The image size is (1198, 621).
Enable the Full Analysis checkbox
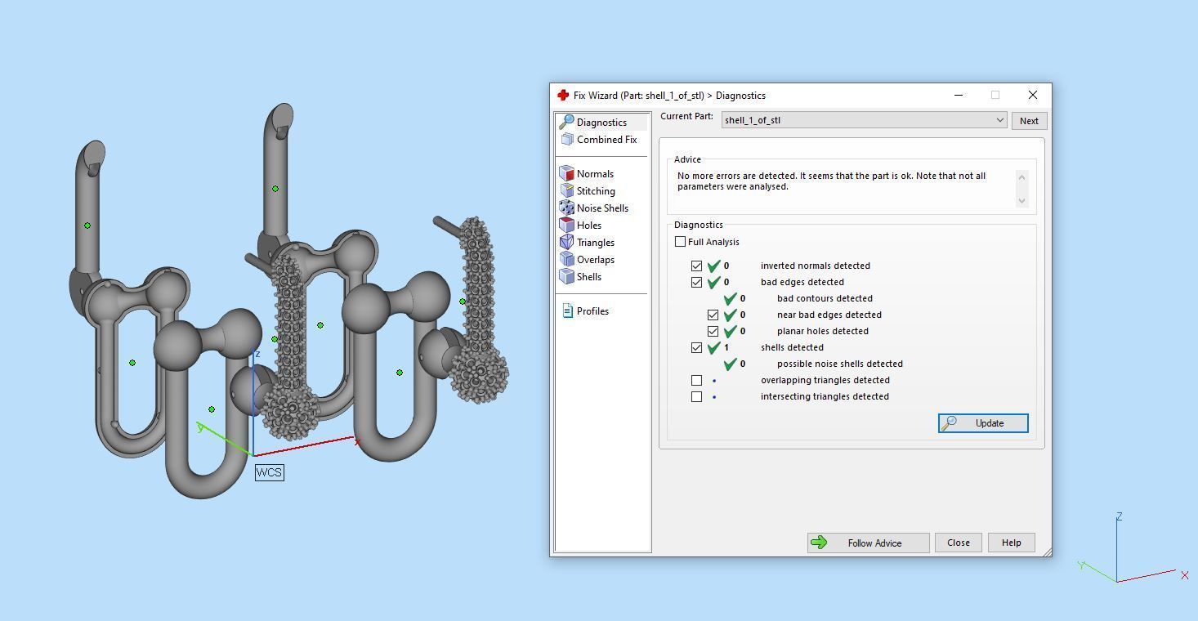click(x=680, y=242)
